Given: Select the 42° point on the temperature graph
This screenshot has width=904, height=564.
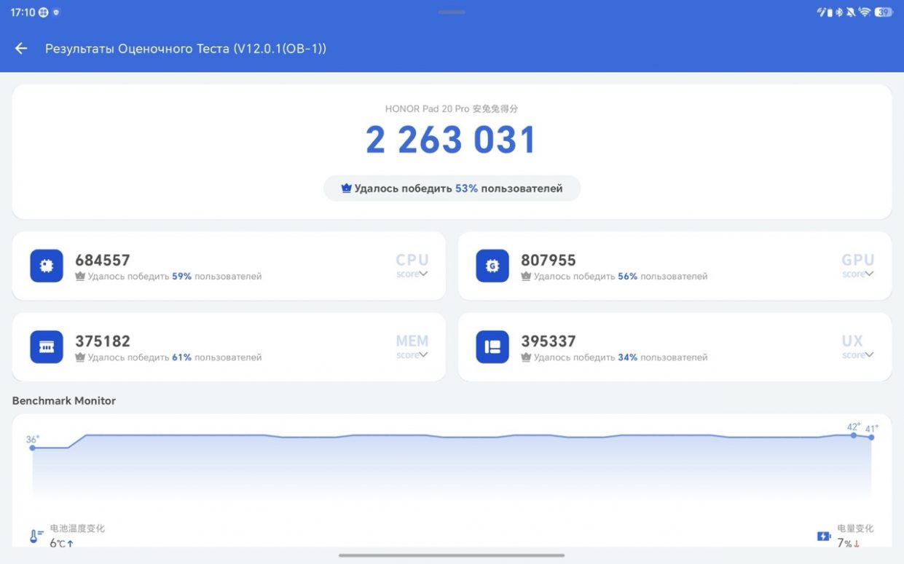Looking at the screenshot, I should [x=854, y=435].
